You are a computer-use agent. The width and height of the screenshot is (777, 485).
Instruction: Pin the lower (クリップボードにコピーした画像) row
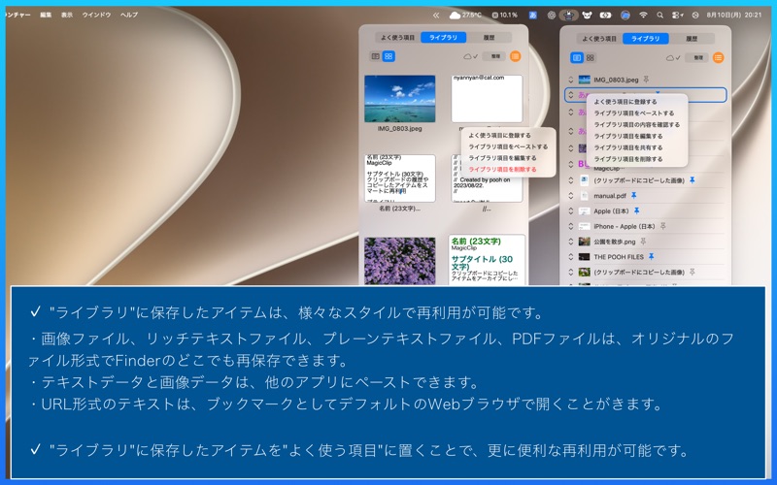[x=693, y=273]
